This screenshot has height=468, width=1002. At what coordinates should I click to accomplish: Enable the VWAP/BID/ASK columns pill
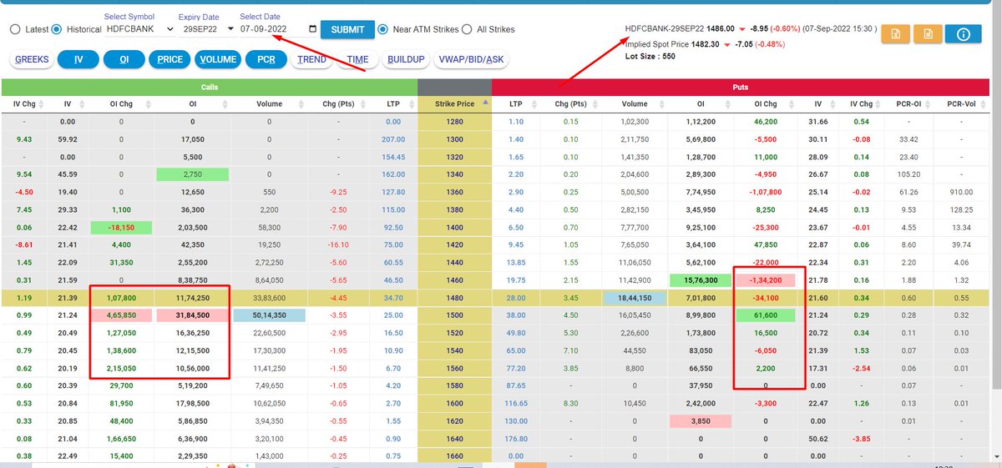click(471, 60)
